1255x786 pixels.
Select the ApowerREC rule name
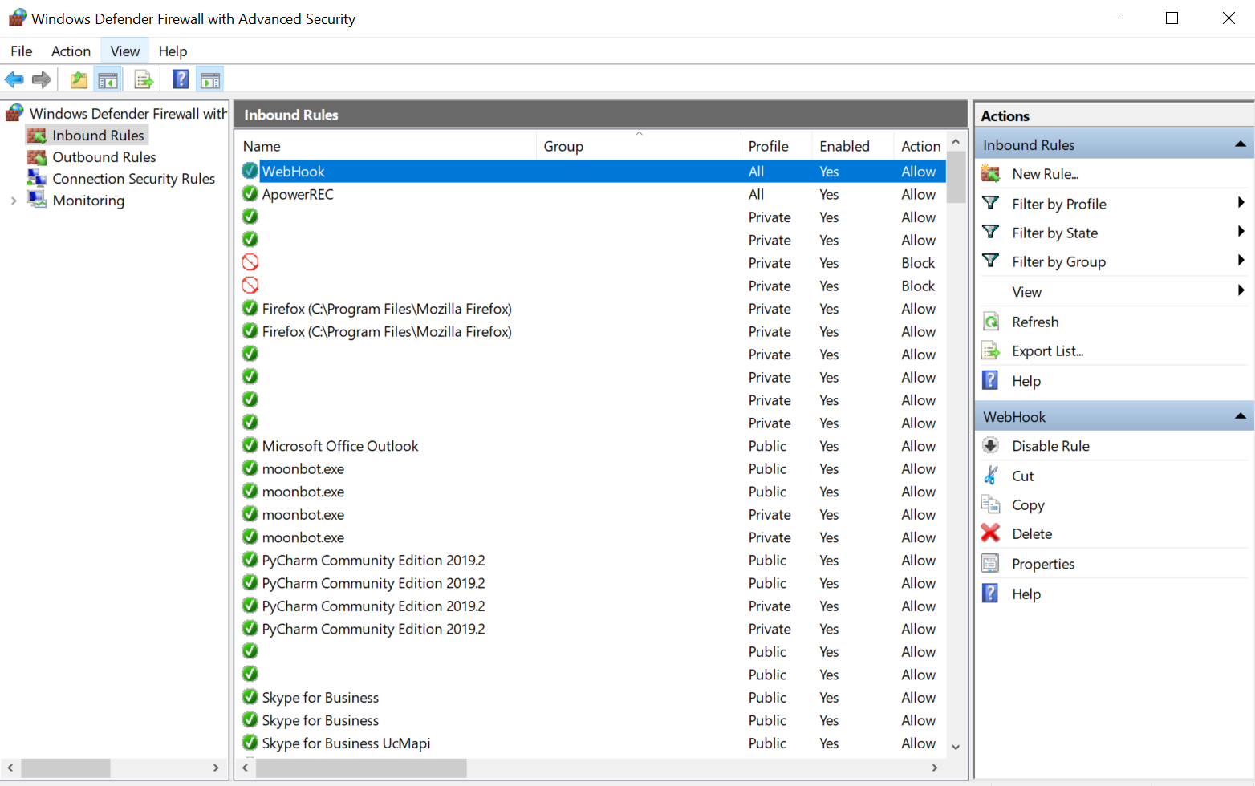click(298, 194)
